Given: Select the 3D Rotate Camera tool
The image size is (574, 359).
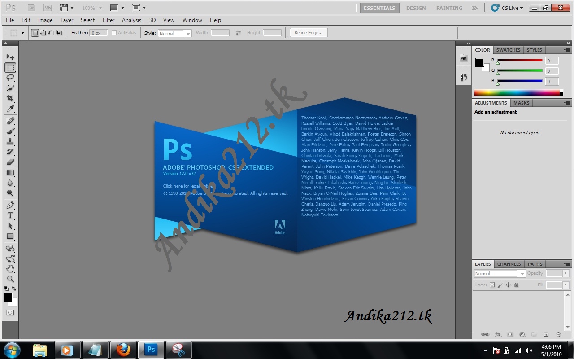Looking at the screenshot, I should click(10, 259).
